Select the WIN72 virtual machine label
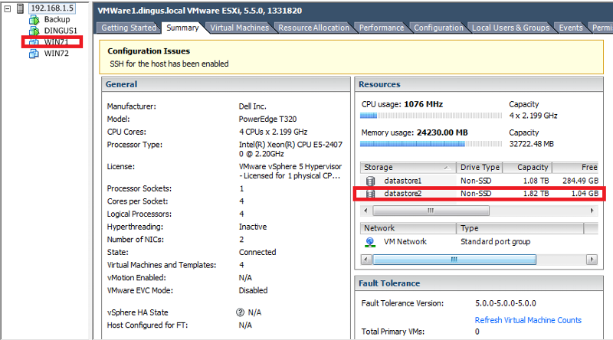 [56, 54]
